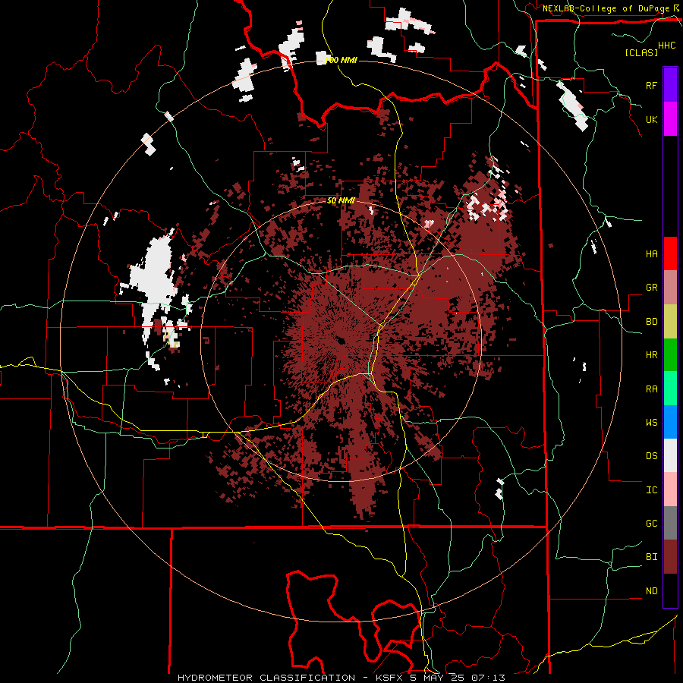Click the 50 NMI range ring label
The image size is (683, 683).
pos(341,201)
